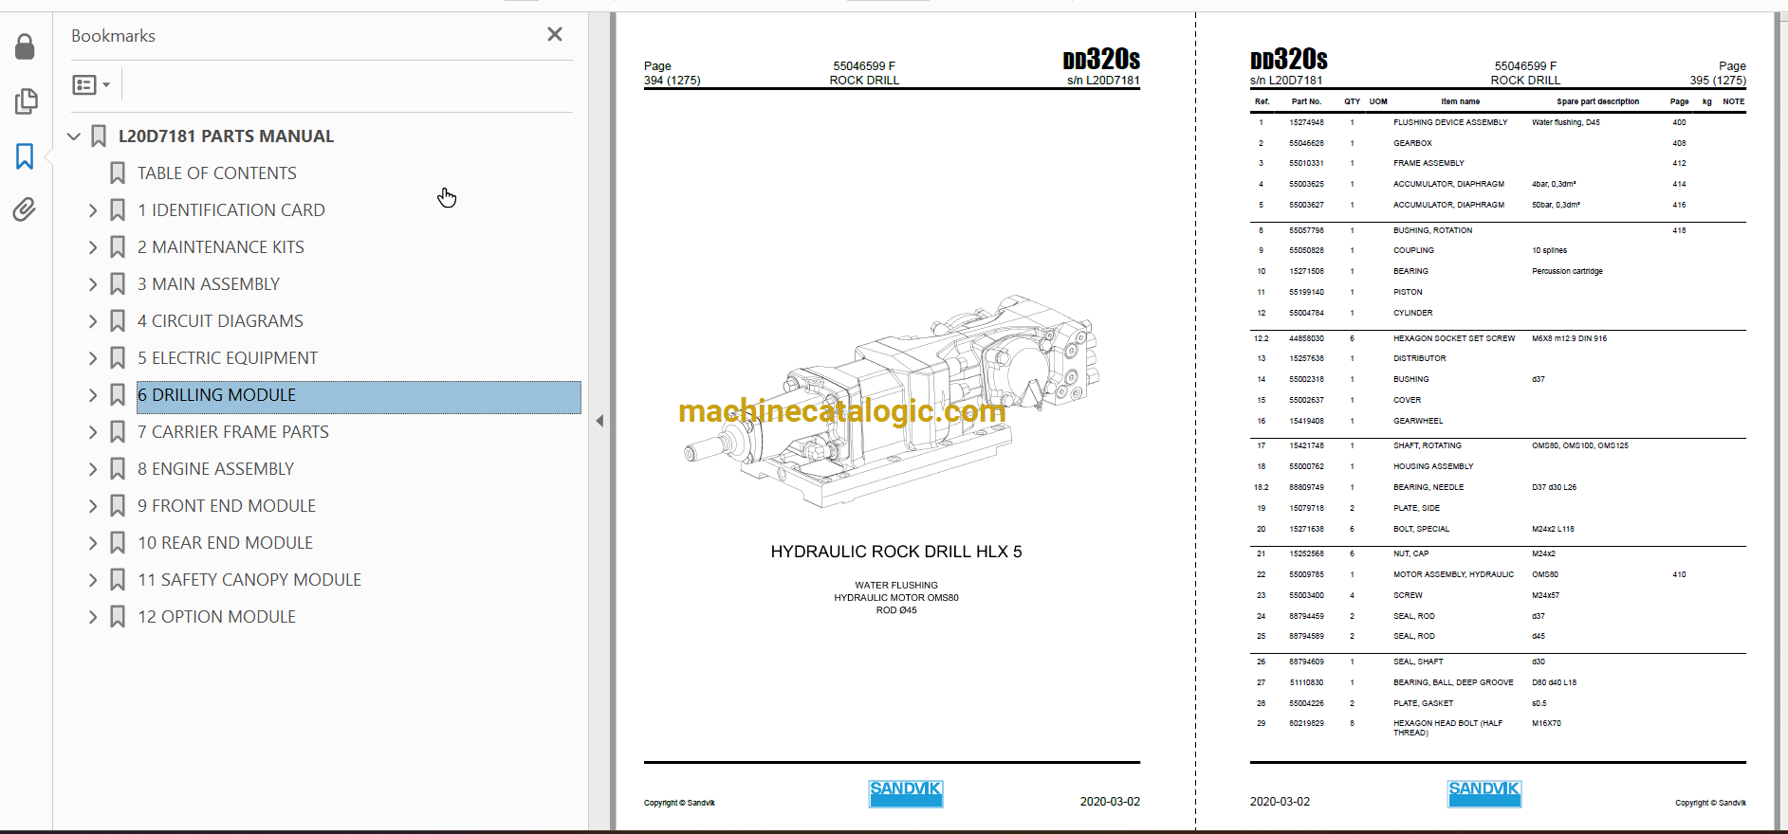Image resolution: width=1788 pixels, height=834 pixels.
Task: Click the HEXAGON SOCKET SET SCREW entry
Action: coord(1454,338)
